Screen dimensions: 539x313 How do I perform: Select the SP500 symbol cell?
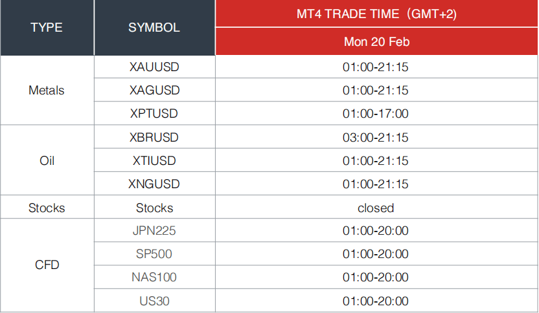(x=154, y=254)
